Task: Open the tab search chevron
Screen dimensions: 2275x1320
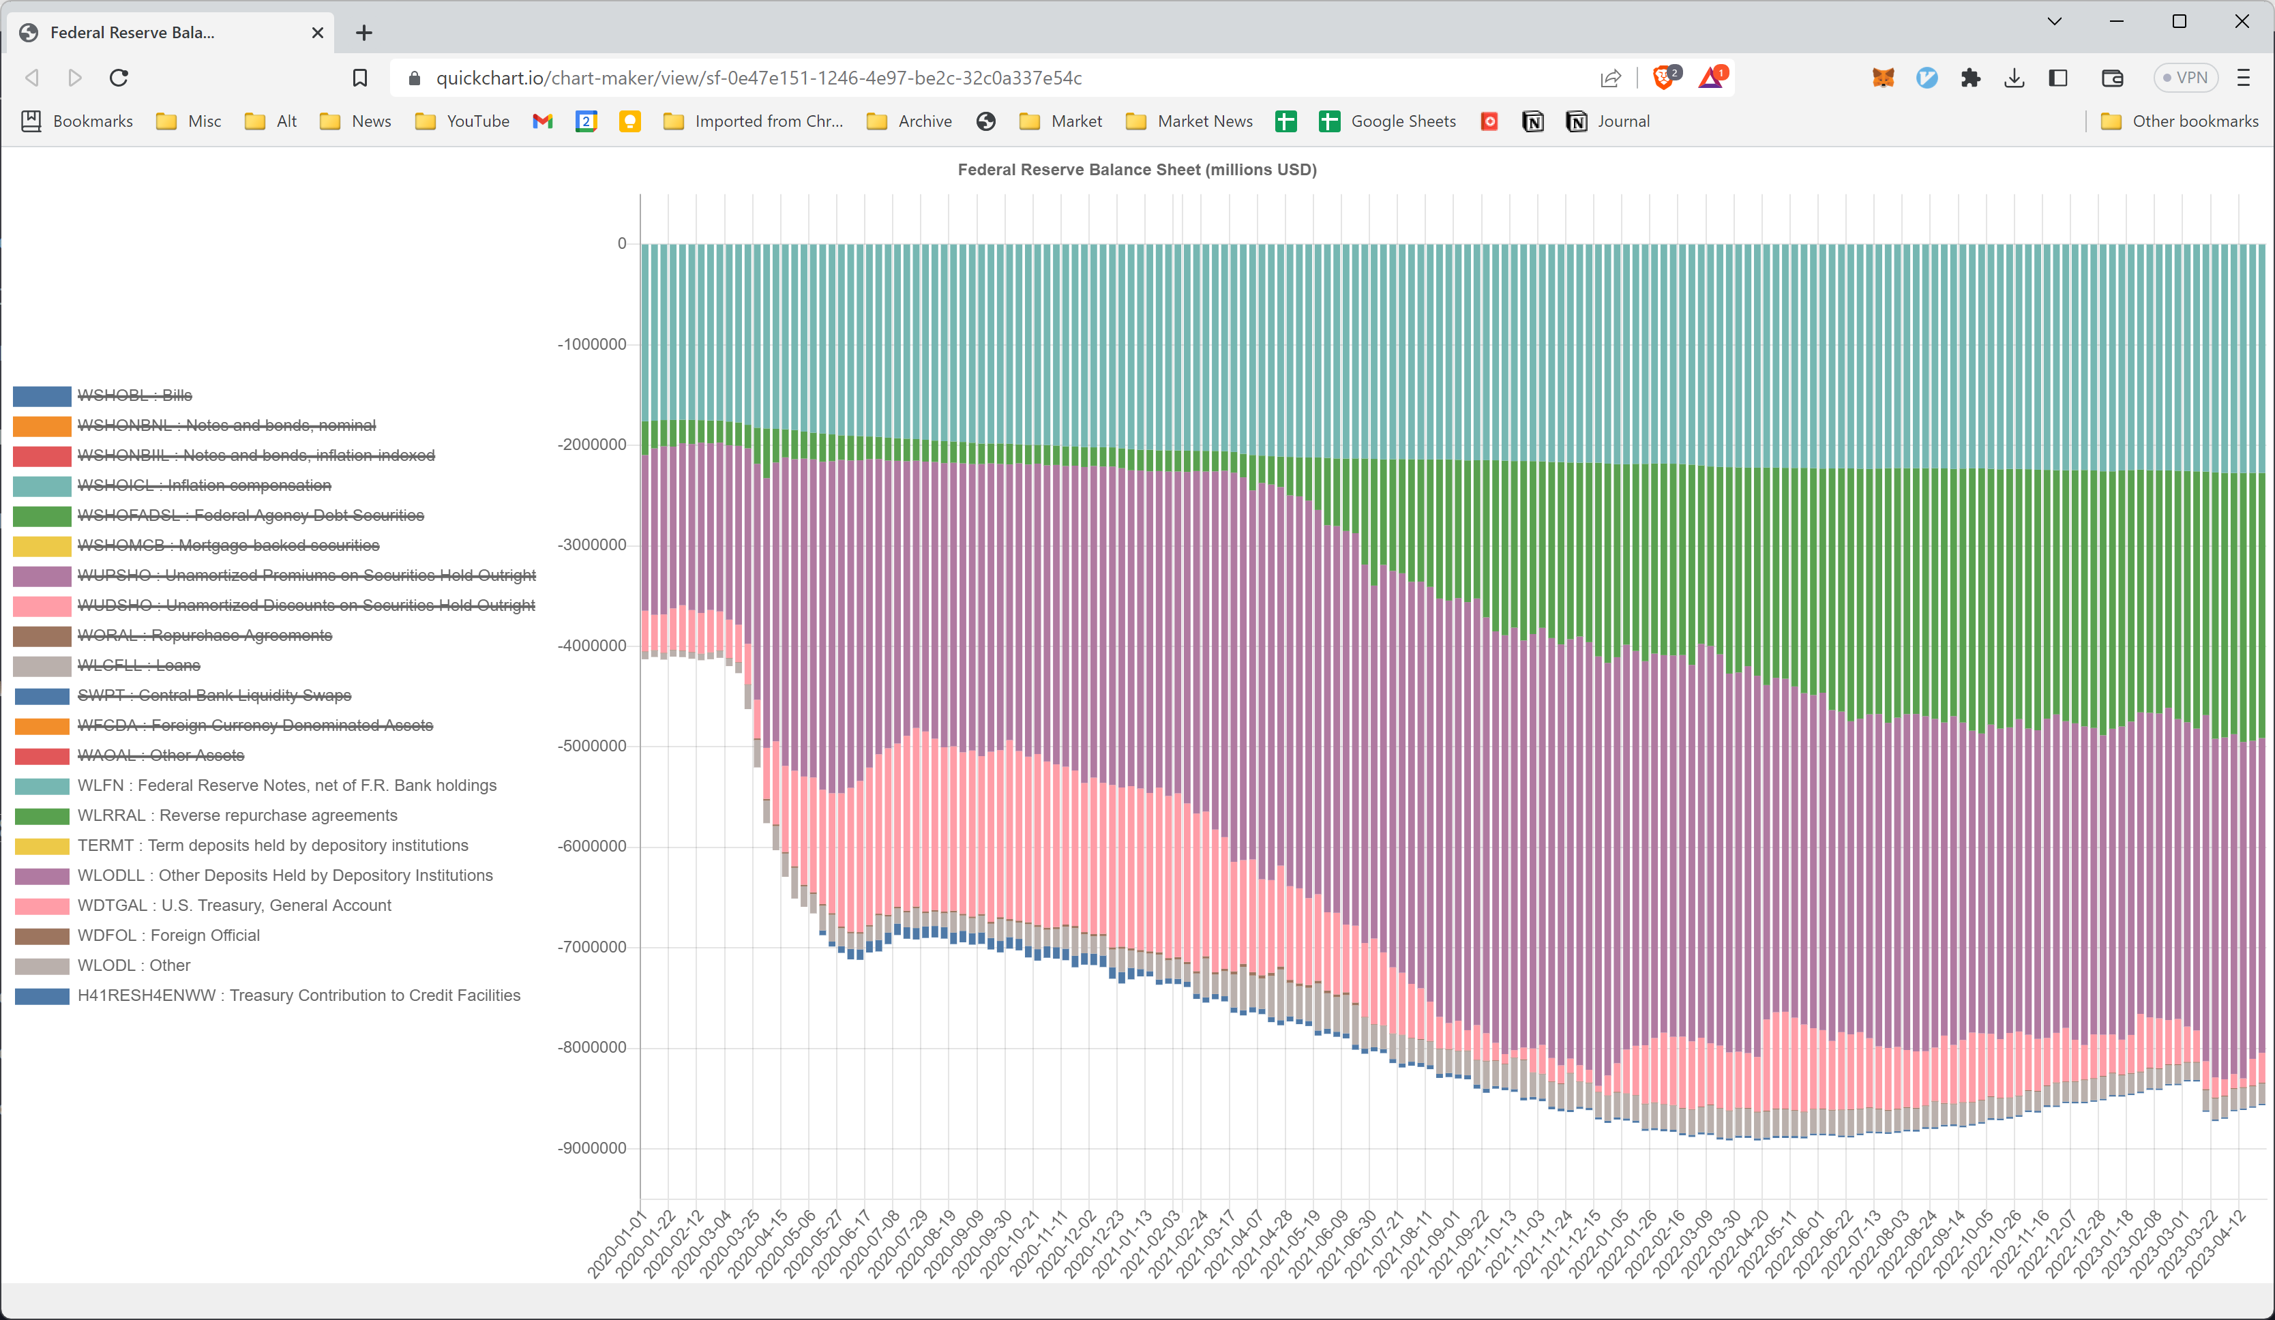Action: [2054, 22]
